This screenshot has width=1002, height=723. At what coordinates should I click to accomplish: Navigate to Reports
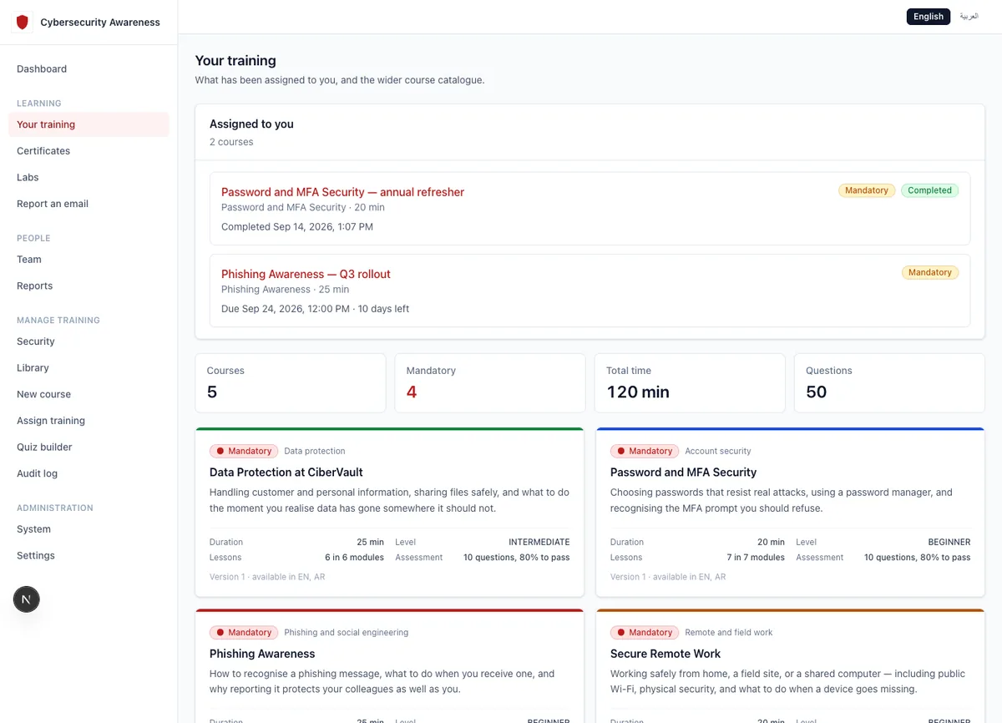click(x=89, y=286)
